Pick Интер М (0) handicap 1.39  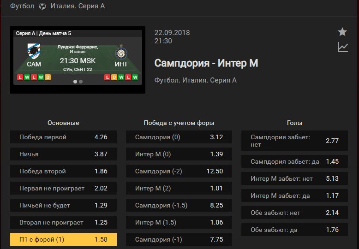179,154
